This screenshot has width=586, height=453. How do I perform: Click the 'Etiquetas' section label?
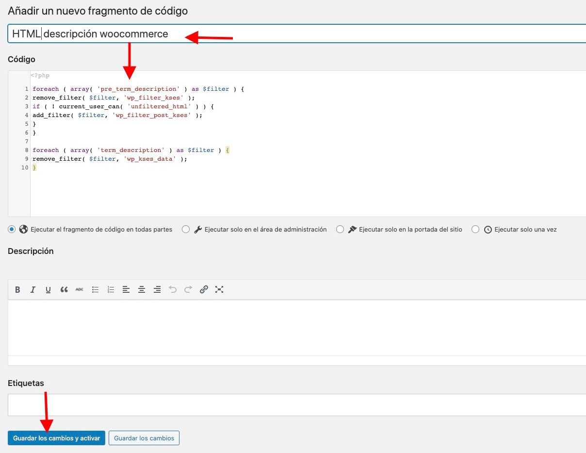click(26, 383)
